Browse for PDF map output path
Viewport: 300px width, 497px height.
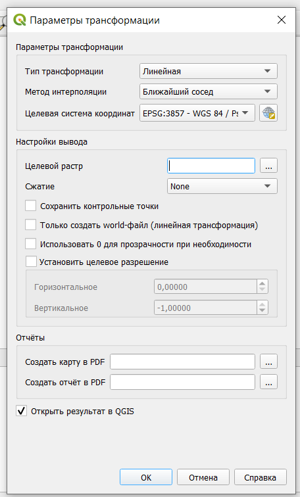pos(268,362)
